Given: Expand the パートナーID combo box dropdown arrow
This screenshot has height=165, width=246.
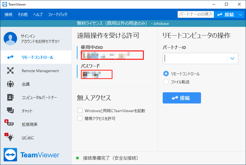Looking at the screenshot, I should (x=232, y=58).
